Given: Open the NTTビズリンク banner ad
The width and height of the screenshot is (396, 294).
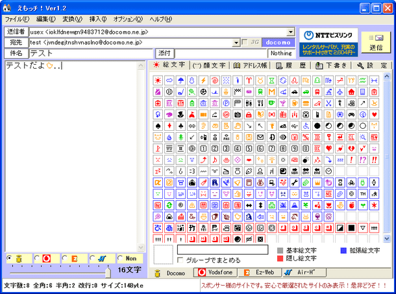Looking at the screenshot, I should [x=328, y=42].
